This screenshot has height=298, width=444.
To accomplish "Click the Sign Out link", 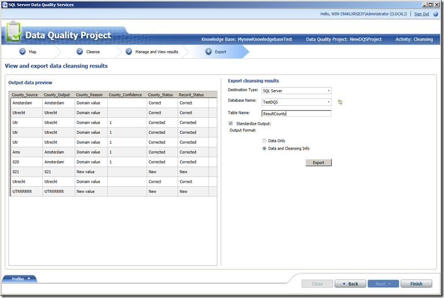I will [x=421, y=14].
